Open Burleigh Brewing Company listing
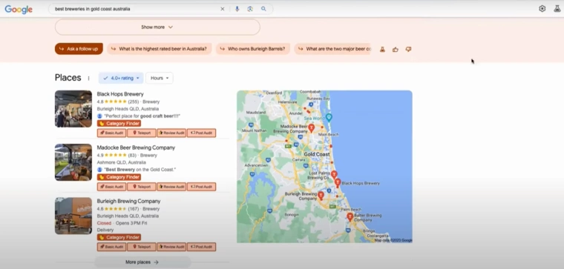This screenshot has width=564, height=269. [x=128, y=201]
